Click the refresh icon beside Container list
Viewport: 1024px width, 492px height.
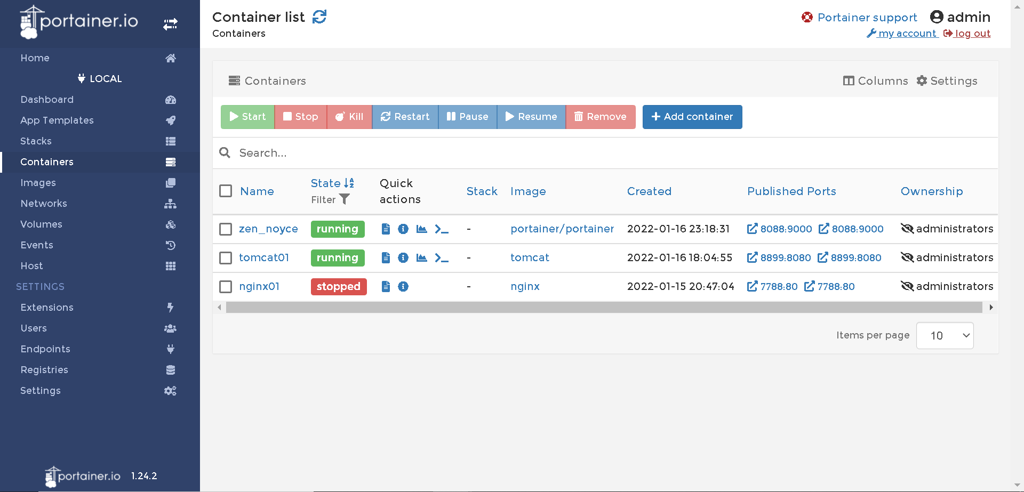pos(319,17)
